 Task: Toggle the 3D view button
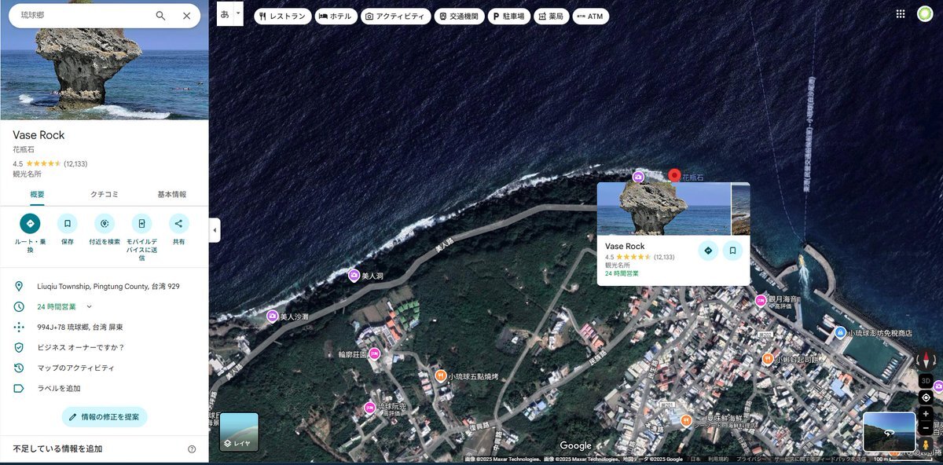click(x=926, y=381)
